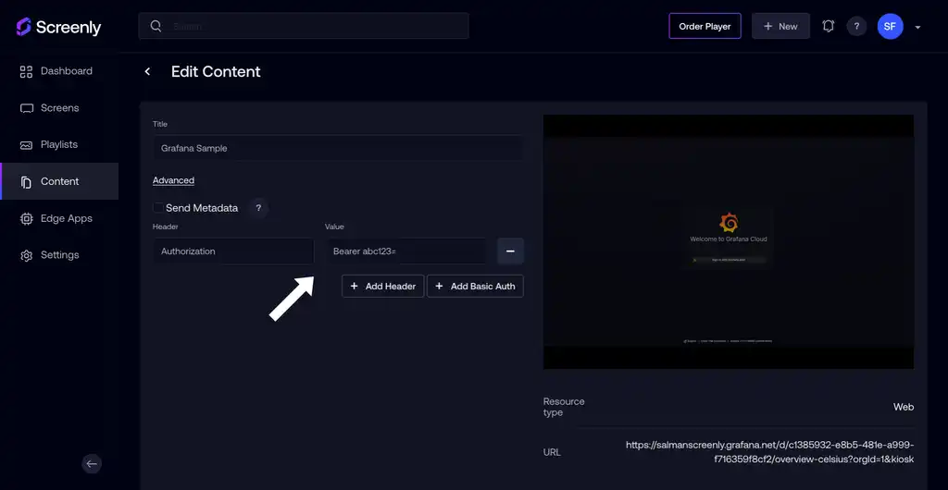Go back using the Edit Content arrow
The width and height of the screenshot is (948, 490).
pos(147,72)
